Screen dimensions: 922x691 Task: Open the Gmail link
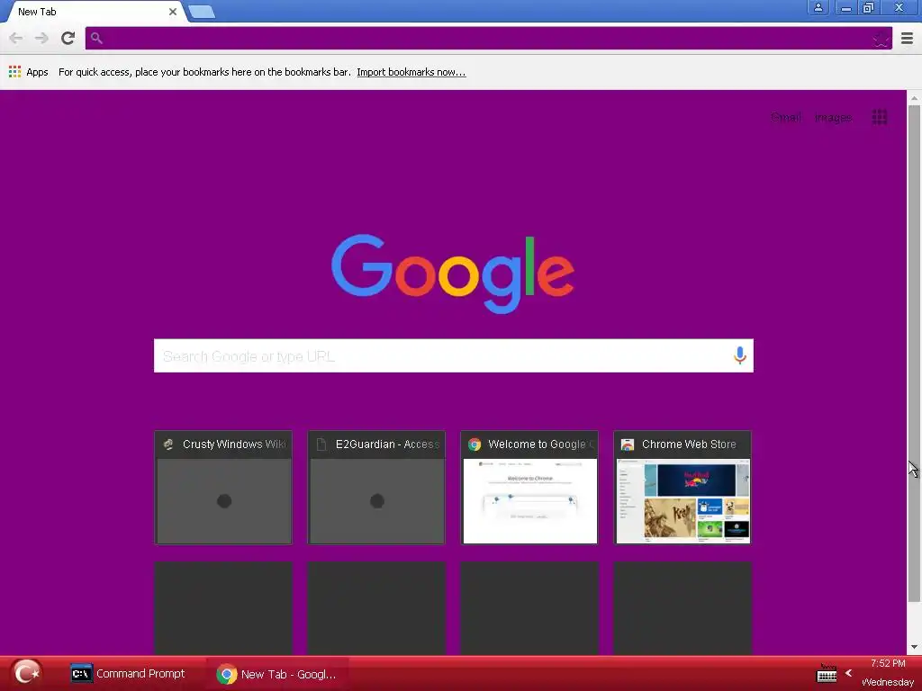pyautogui.click(x=786, y=117)
